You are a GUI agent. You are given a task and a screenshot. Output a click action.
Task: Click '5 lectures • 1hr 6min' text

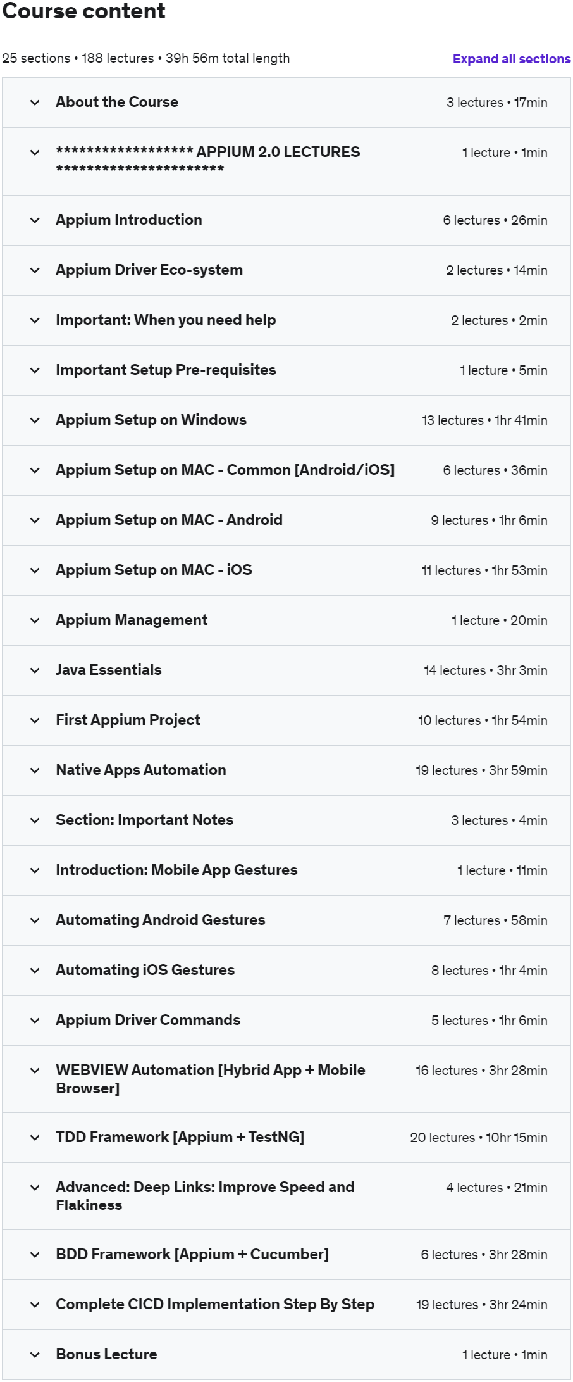coord(490,1021)
